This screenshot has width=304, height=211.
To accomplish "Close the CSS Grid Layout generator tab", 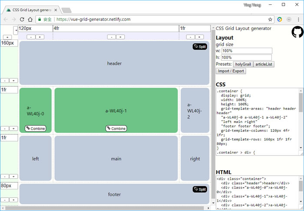I will 56,10.
